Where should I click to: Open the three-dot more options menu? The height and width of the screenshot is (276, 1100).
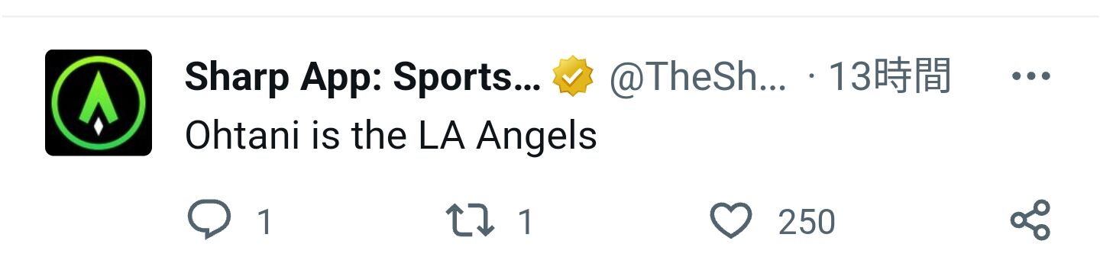click(x=1030, y=76)
